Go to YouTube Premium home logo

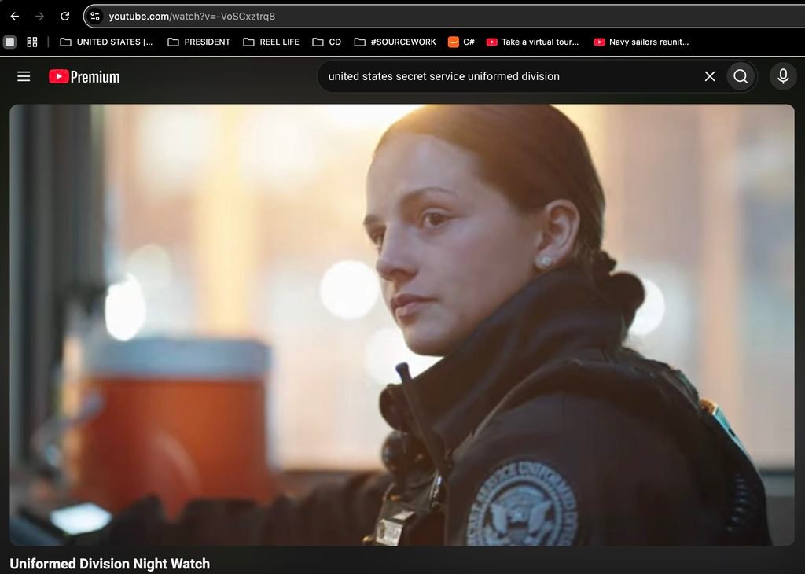[x=84, y=76]
